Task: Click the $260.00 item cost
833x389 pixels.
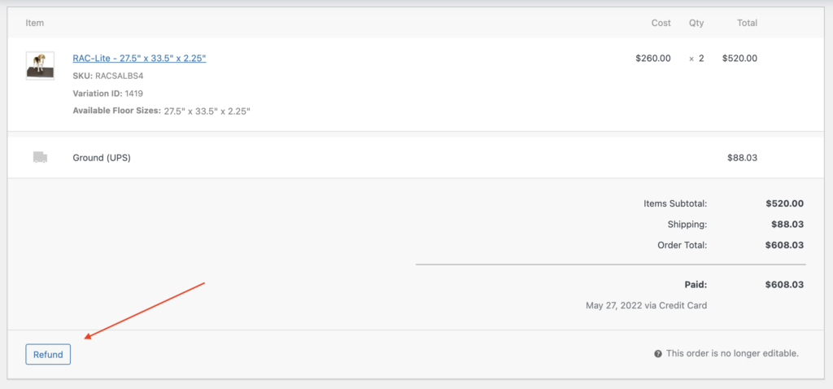Action: point(653,59)
